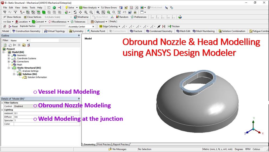
Task: Open the Tools menu
Action: click(x=32, y=8)
